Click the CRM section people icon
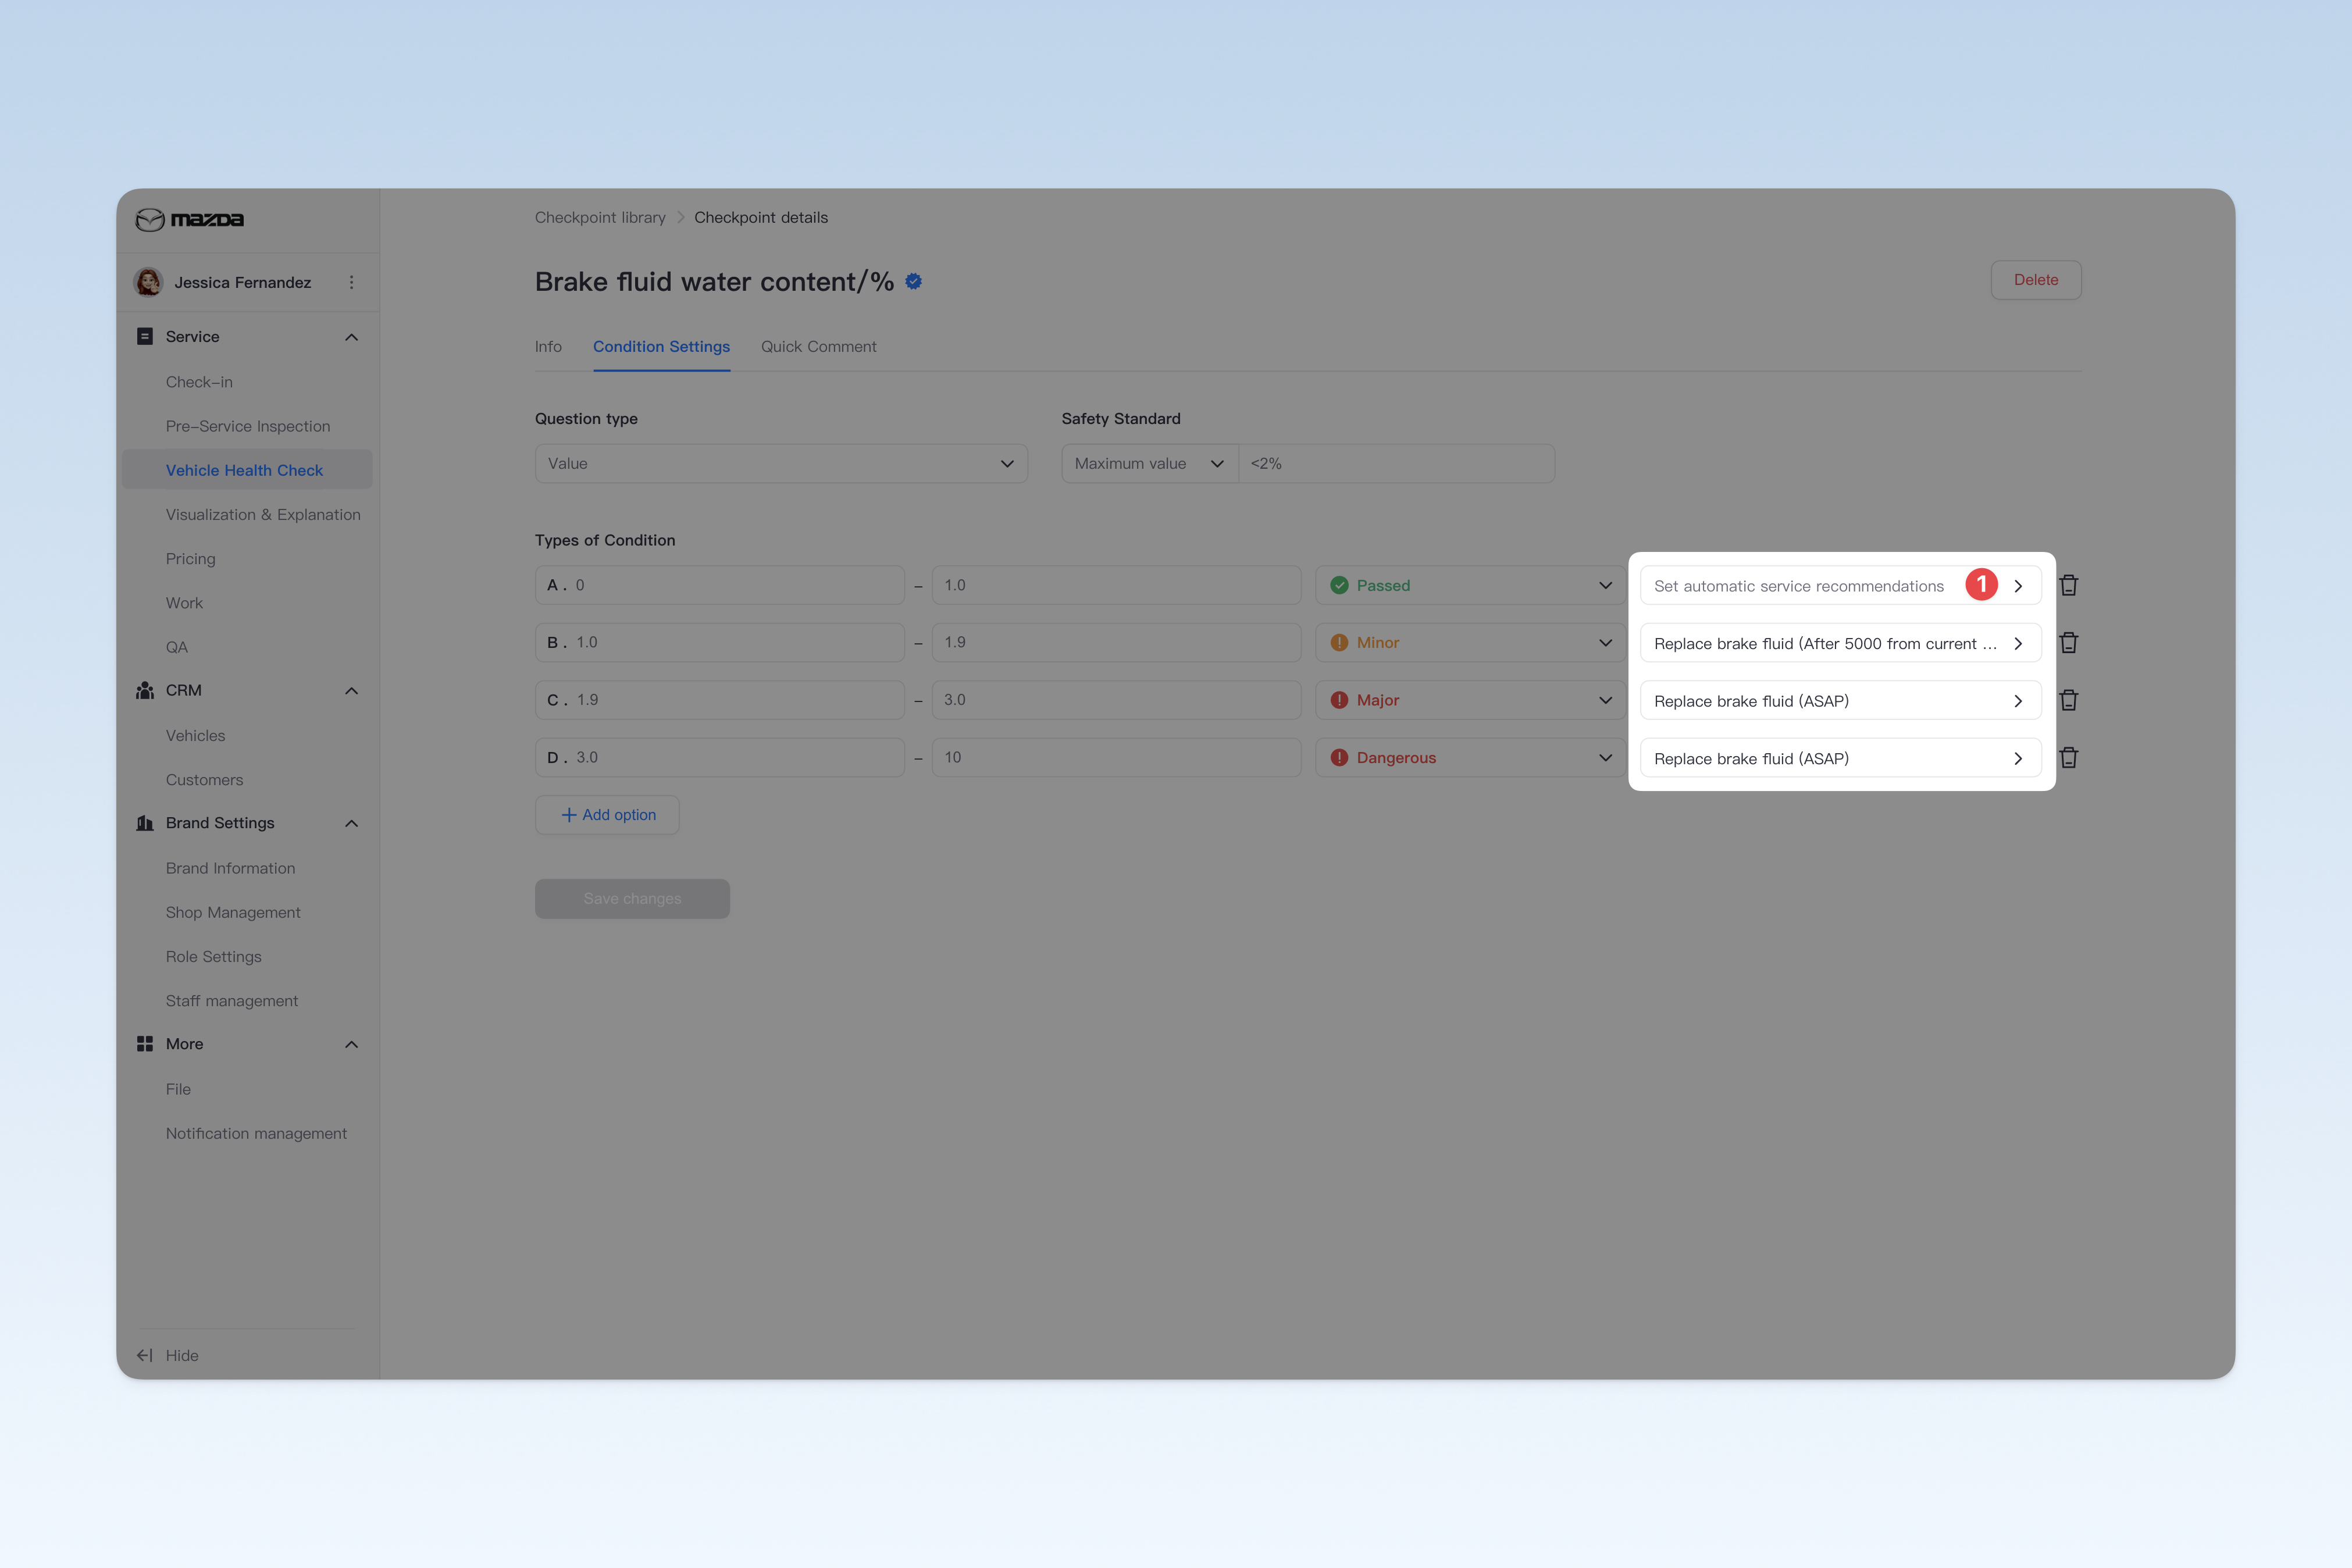 (145, 690)
